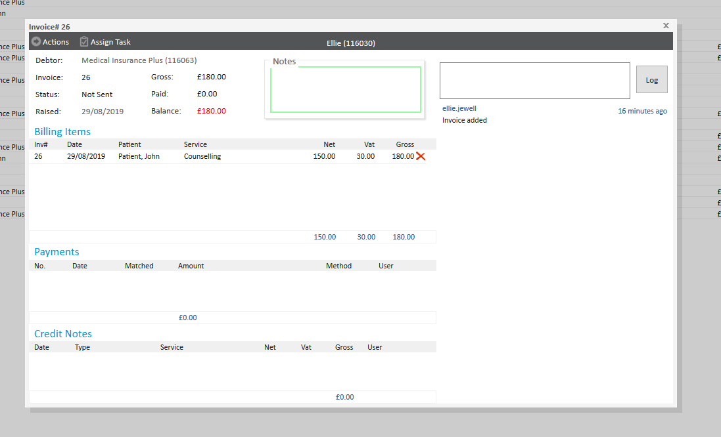Click the Credit Notes section heading
Image resolution: width=721 pixels, height=437 pixels.
click(63, 334)
